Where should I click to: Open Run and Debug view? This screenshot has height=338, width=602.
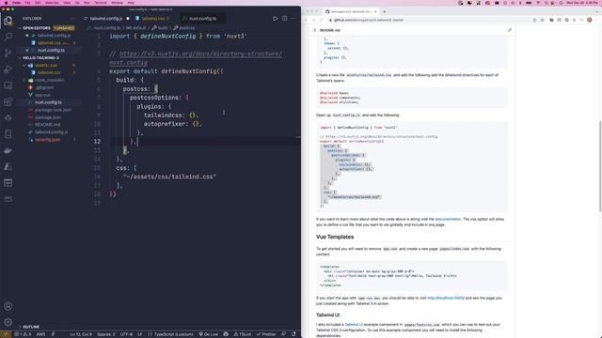(8, 69)
